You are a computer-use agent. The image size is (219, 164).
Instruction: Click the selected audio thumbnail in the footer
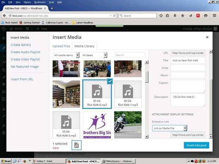[x=77, y=145]
